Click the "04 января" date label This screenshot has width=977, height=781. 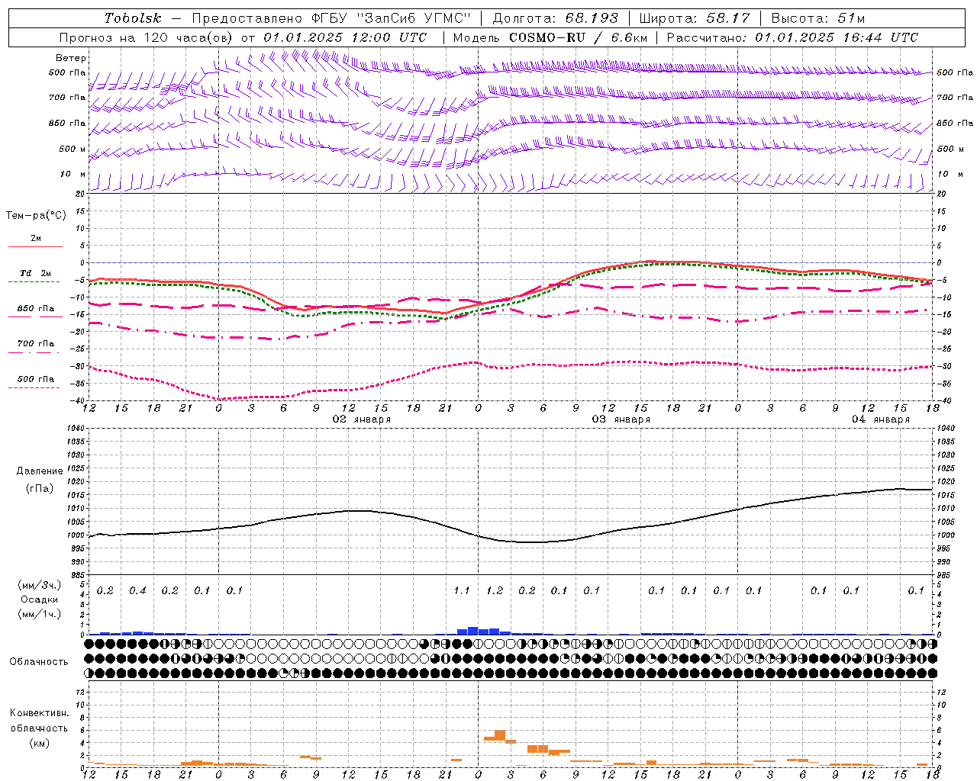pyautogui.click(x=881, y=419)
